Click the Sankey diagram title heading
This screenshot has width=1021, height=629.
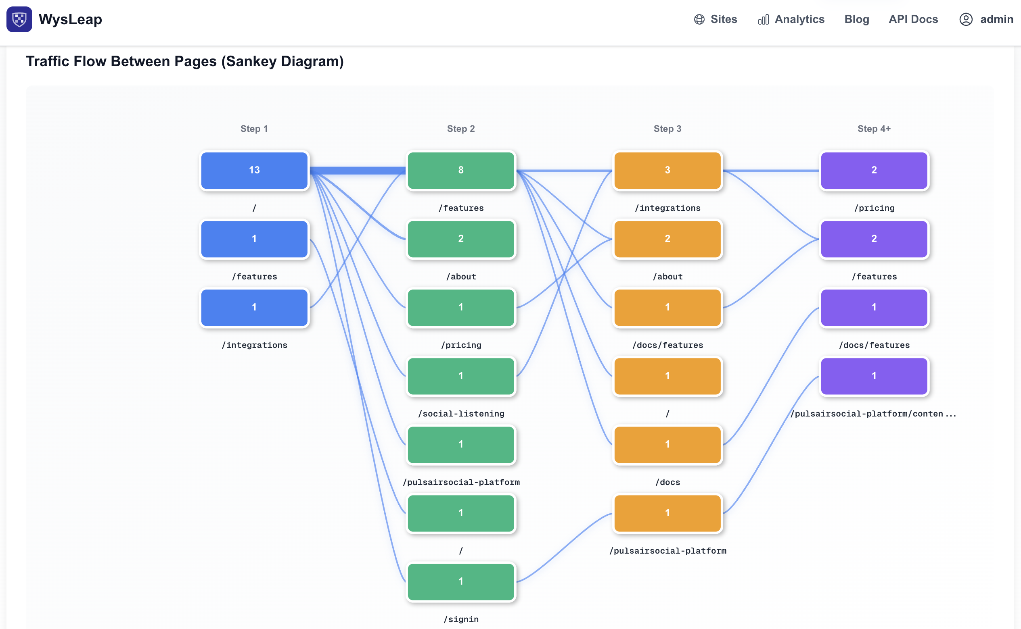tap(185, 61)
